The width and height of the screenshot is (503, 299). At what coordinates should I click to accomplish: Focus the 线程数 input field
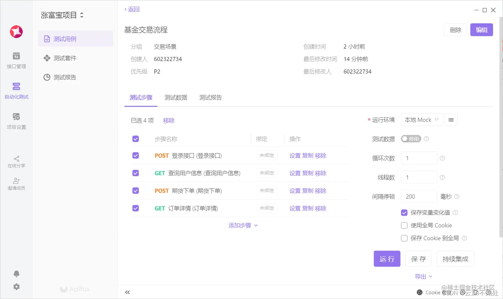tap(419, 178)
